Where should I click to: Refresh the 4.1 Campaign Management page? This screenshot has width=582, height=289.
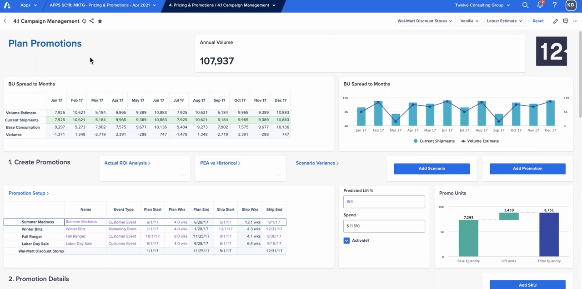pos(83,21)
